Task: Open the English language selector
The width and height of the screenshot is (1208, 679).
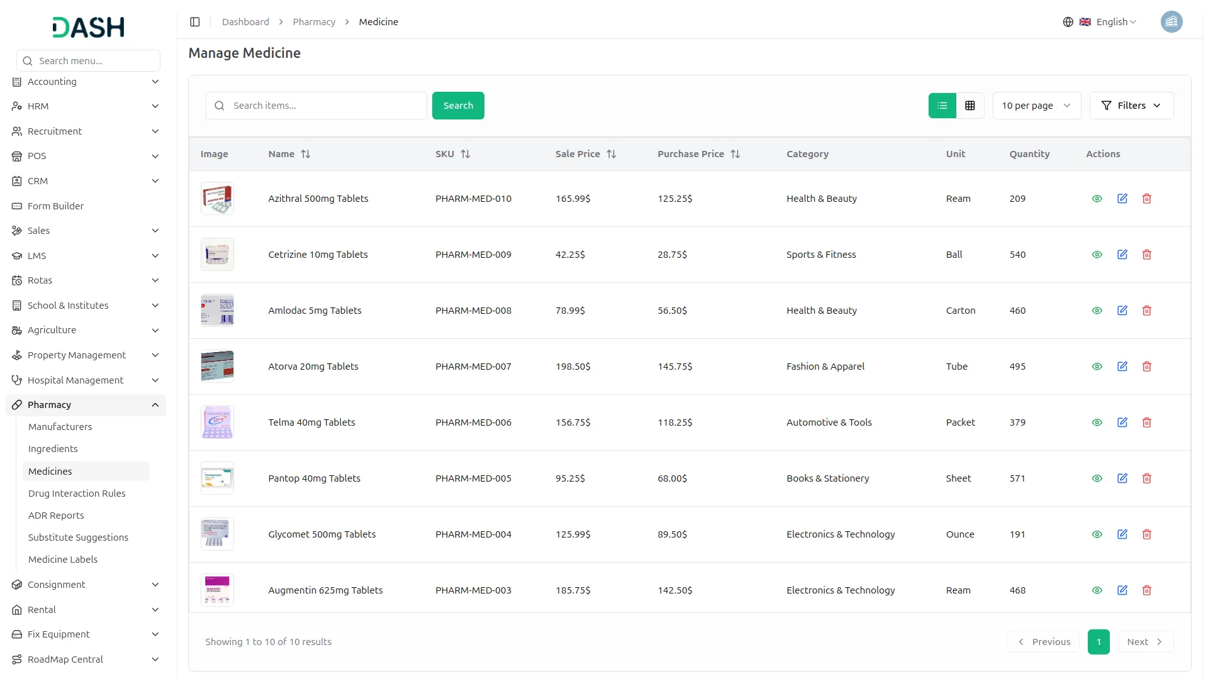Action: (1110, 22)
